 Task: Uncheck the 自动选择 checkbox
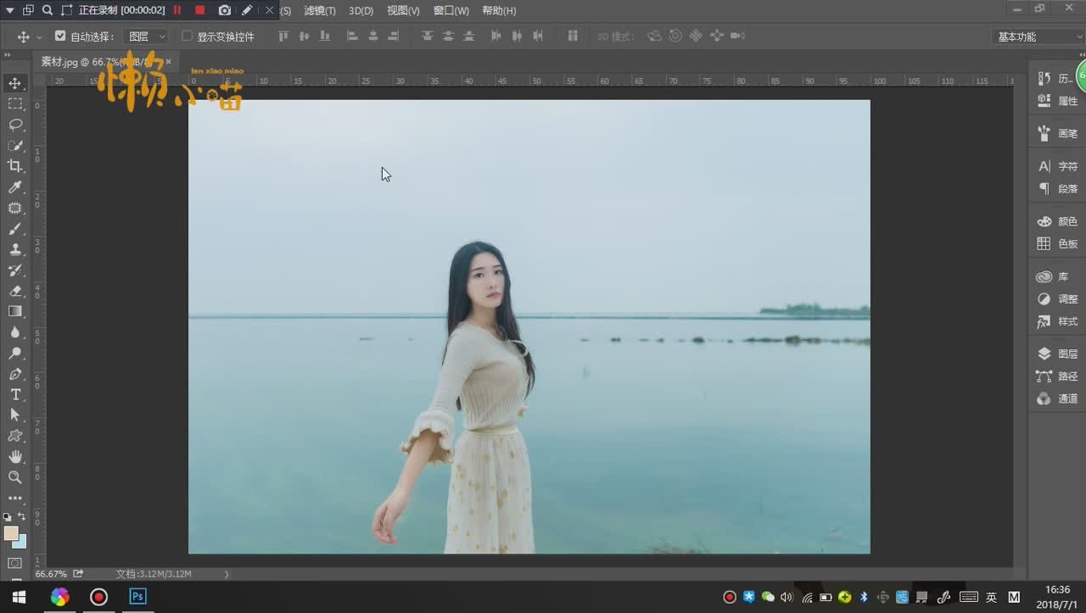pyautogui.click(x=60, y=36)
